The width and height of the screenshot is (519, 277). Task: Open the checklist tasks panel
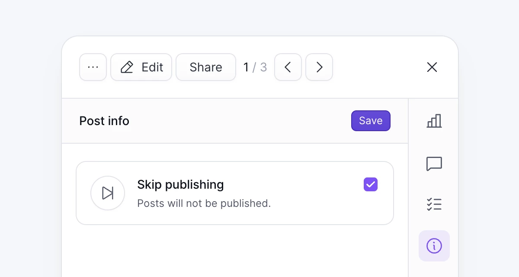(x=434, y=204)
